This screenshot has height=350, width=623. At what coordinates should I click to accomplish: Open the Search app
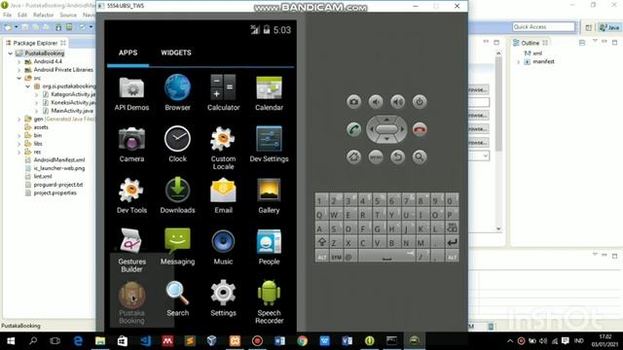(177, 298)
